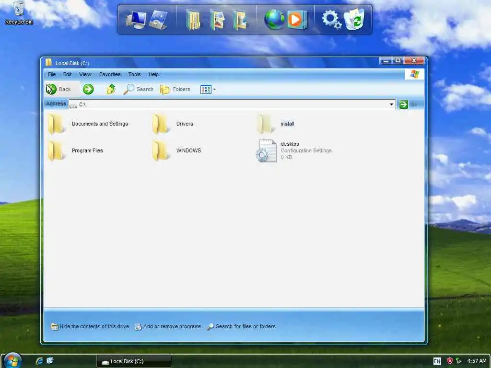Image resolution: width=491 pixels, height=368 pixels.
Task: Click the second icon in quick launch, next to Internet Explorer
Action: tap(50, 360)
